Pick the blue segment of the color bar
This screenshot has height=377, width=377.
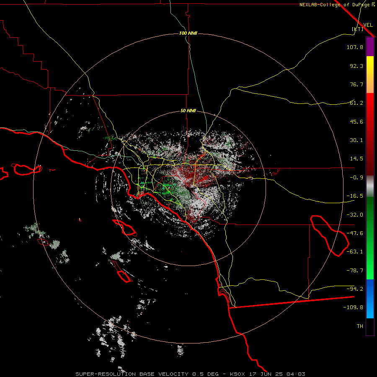coord(370,299)
